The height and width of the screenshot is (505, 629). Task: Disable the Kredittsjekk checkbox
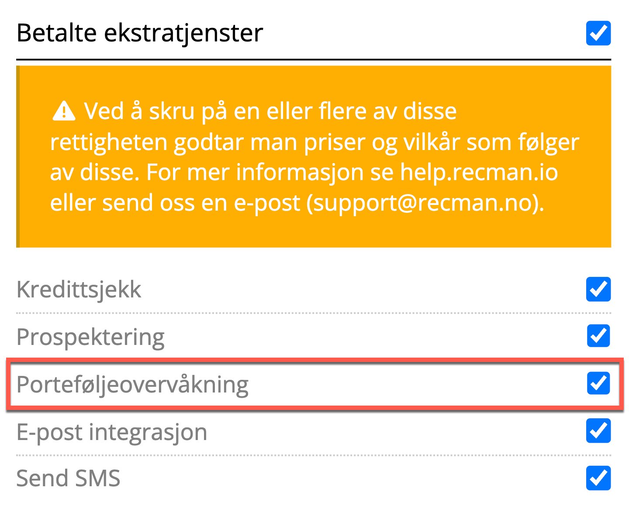(598, 289)
